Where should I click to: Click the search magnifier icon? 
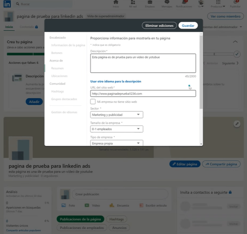[x=18, y=4]
